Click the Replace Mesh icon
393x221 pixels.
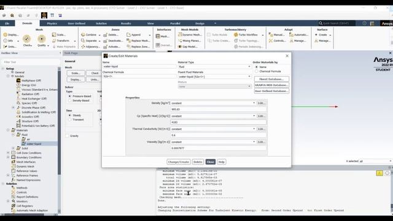[128, 41]
